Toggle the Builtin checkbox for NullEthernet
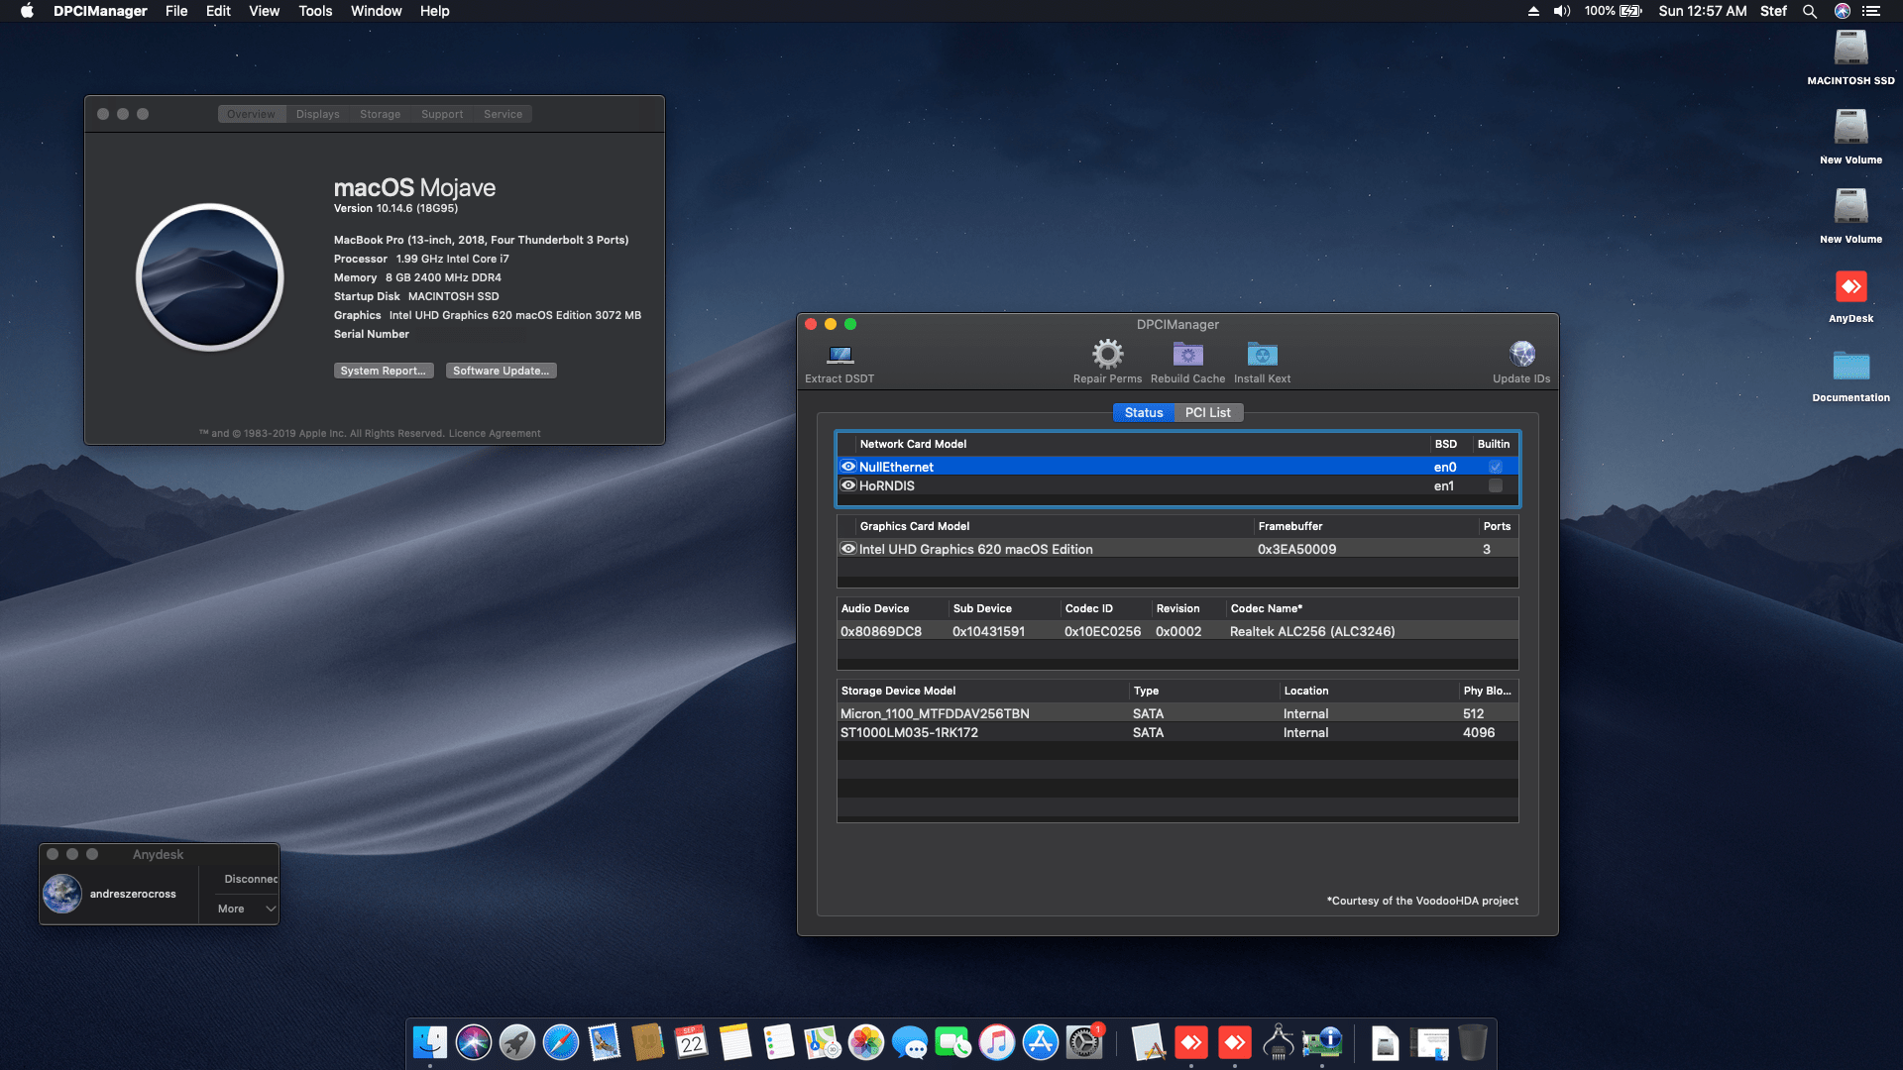The width and height of the screenshot is (1903, 1070). tap(1495, 467)
